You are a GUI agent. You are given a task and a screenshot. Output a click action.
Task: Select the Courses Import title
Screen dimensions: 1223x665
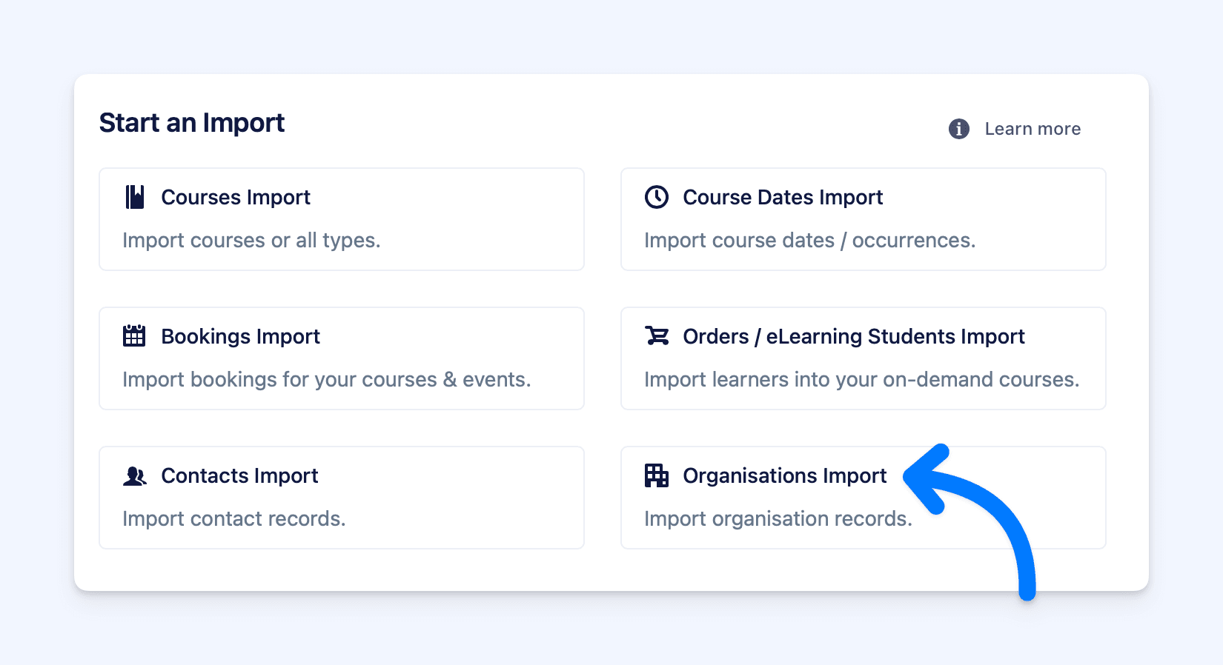point(236,197)
